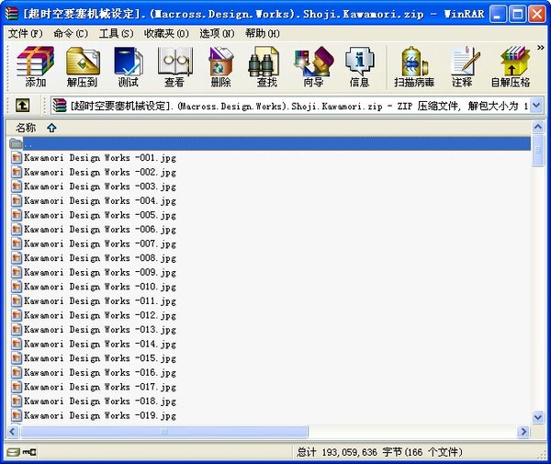Click the WinRAR icon in title bar
This screenshot has width=551, height=464.
[x=12, y=14]
